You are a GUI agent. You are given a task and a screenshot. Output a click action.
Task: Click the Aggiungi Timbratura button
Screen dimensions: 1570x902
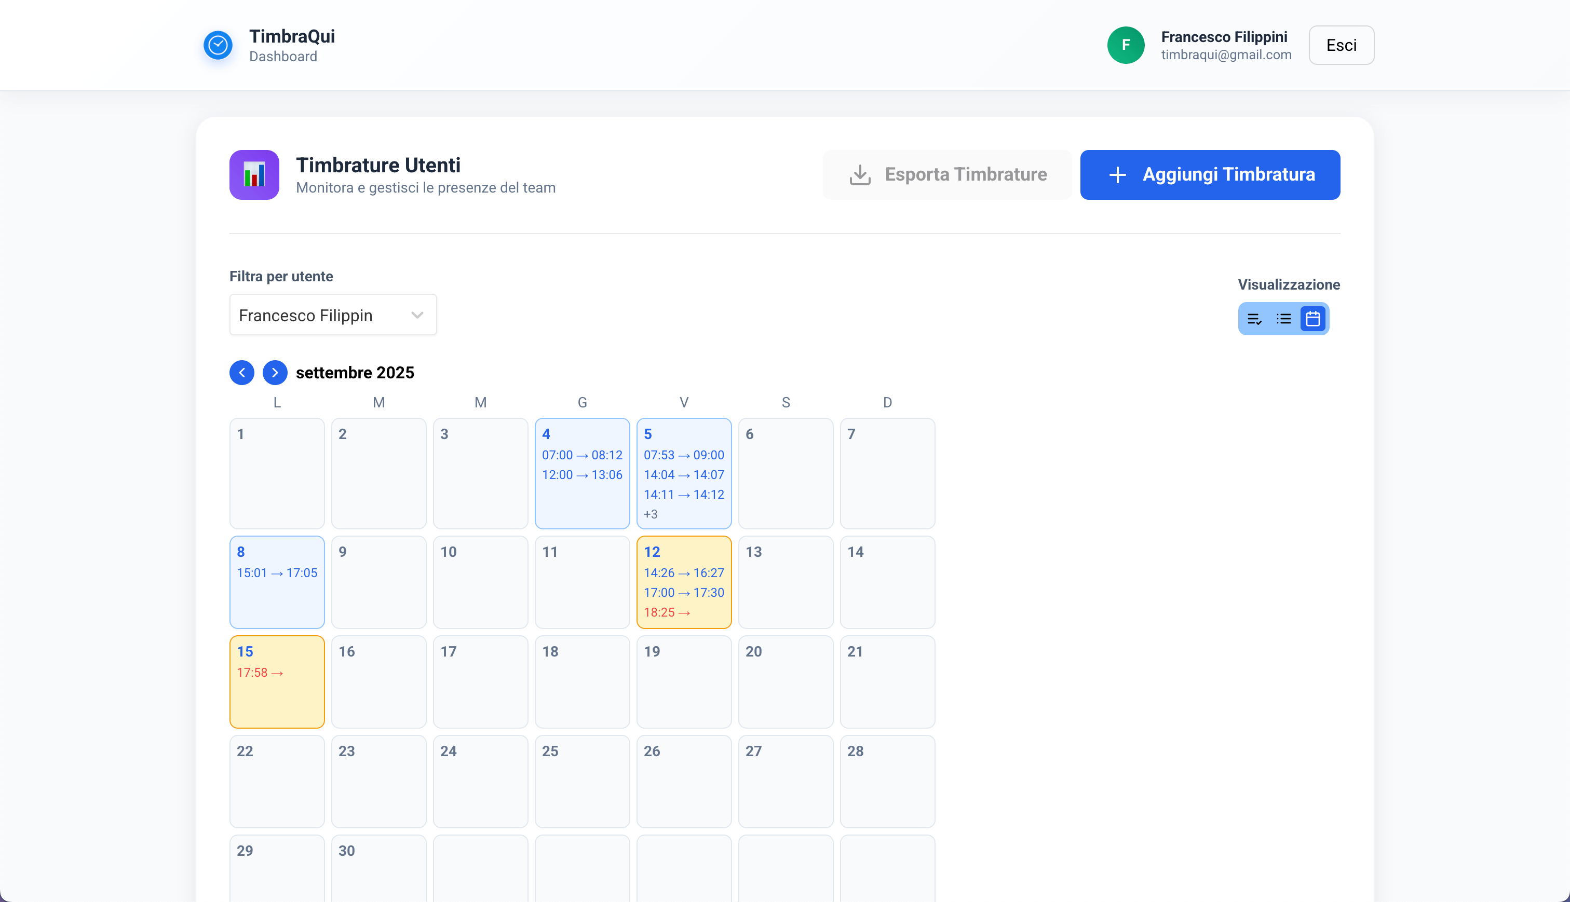pyautogui.click(x=1209, y=175)
